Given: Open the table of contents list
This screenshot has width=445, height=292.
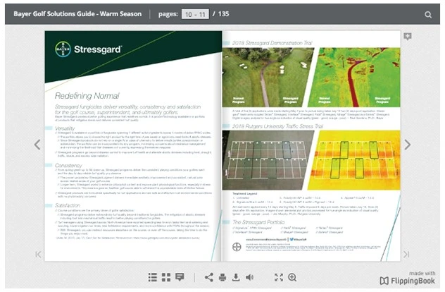Looking at the screenshot, I should pyautogui.click(x=153, y=277).
